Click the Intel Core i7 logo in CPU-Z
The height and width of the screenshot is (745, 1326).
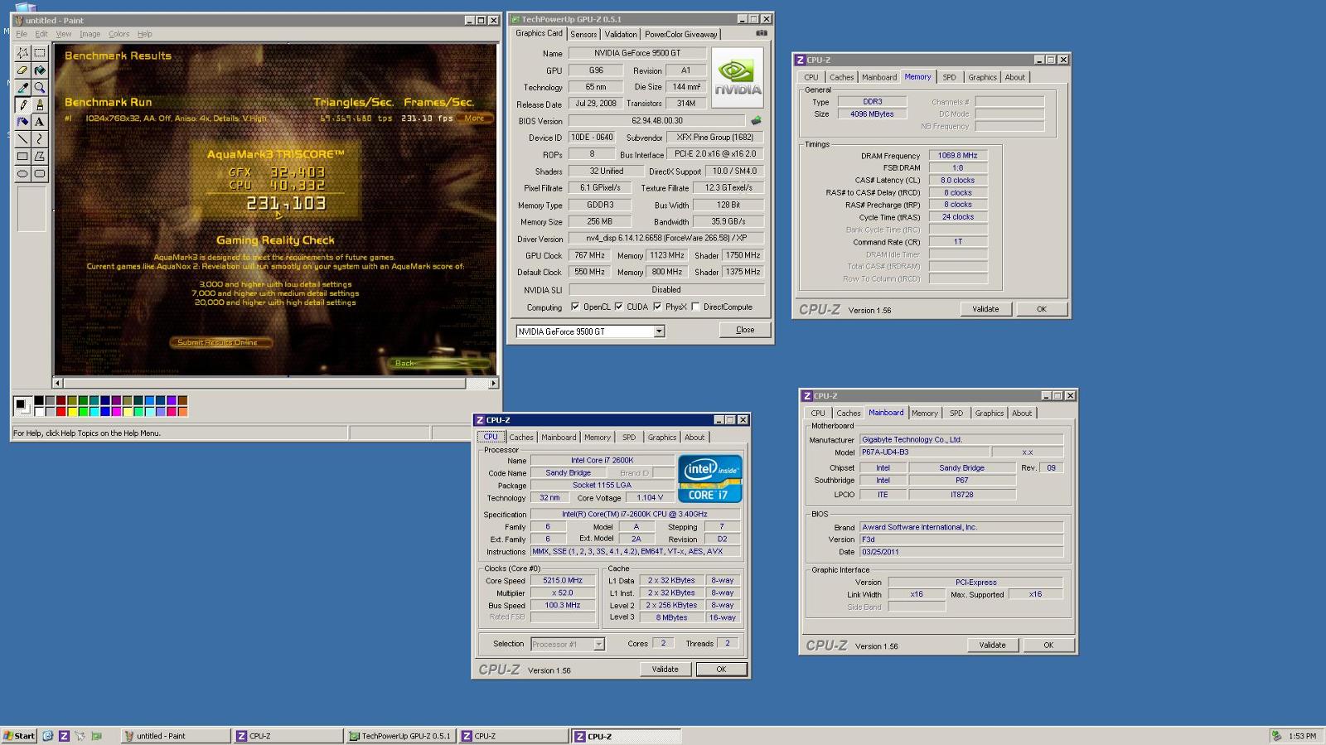(710, 478)
